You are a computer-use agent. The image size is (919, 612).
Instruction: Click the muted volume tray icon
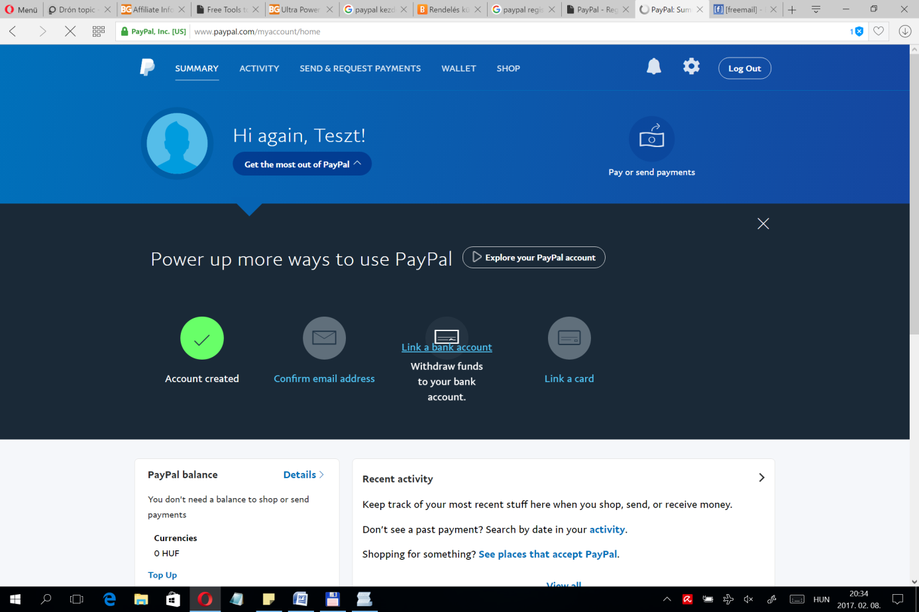[x=749, y=599]
